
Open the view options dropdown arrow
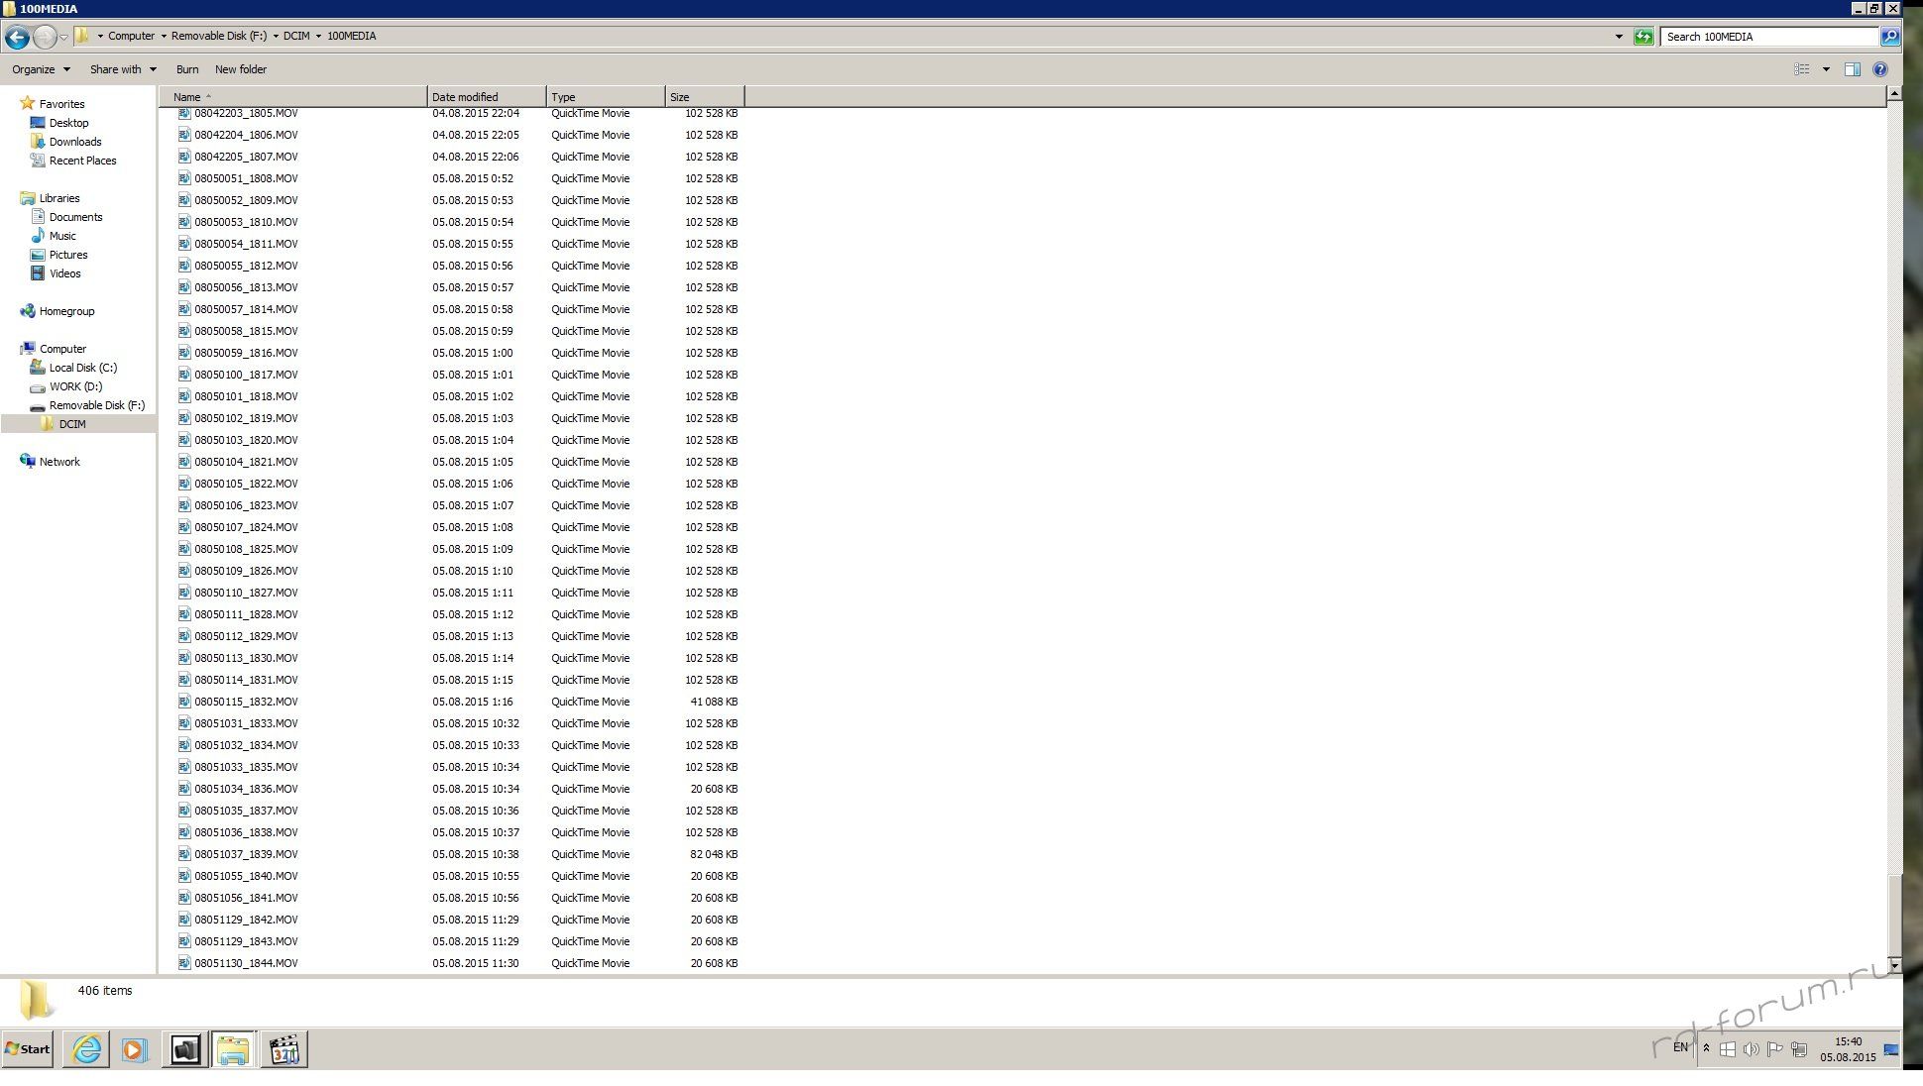(x=1826, y=69)
